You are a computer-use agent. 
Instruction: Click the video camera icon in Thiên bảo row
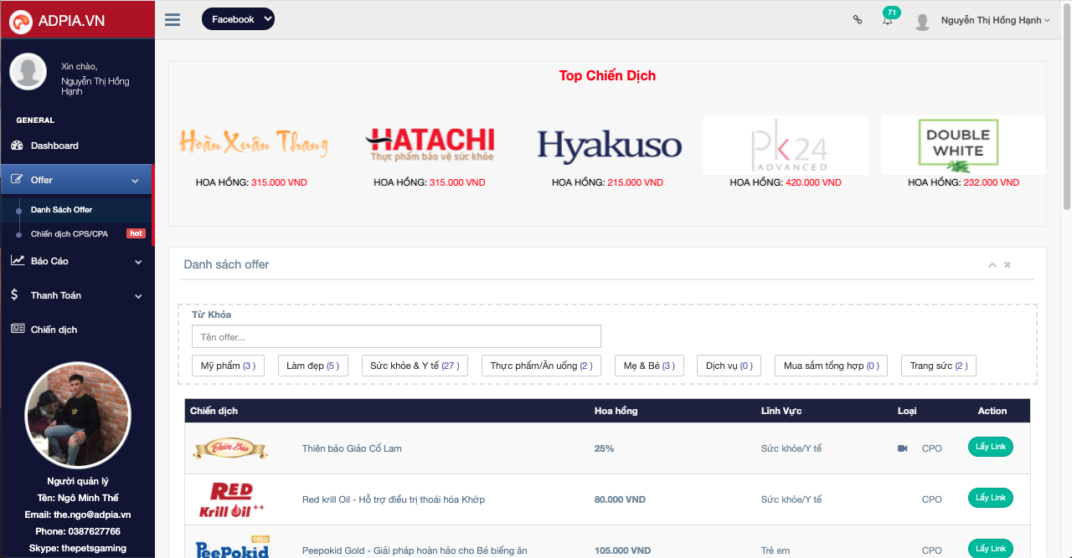point(903,448)
